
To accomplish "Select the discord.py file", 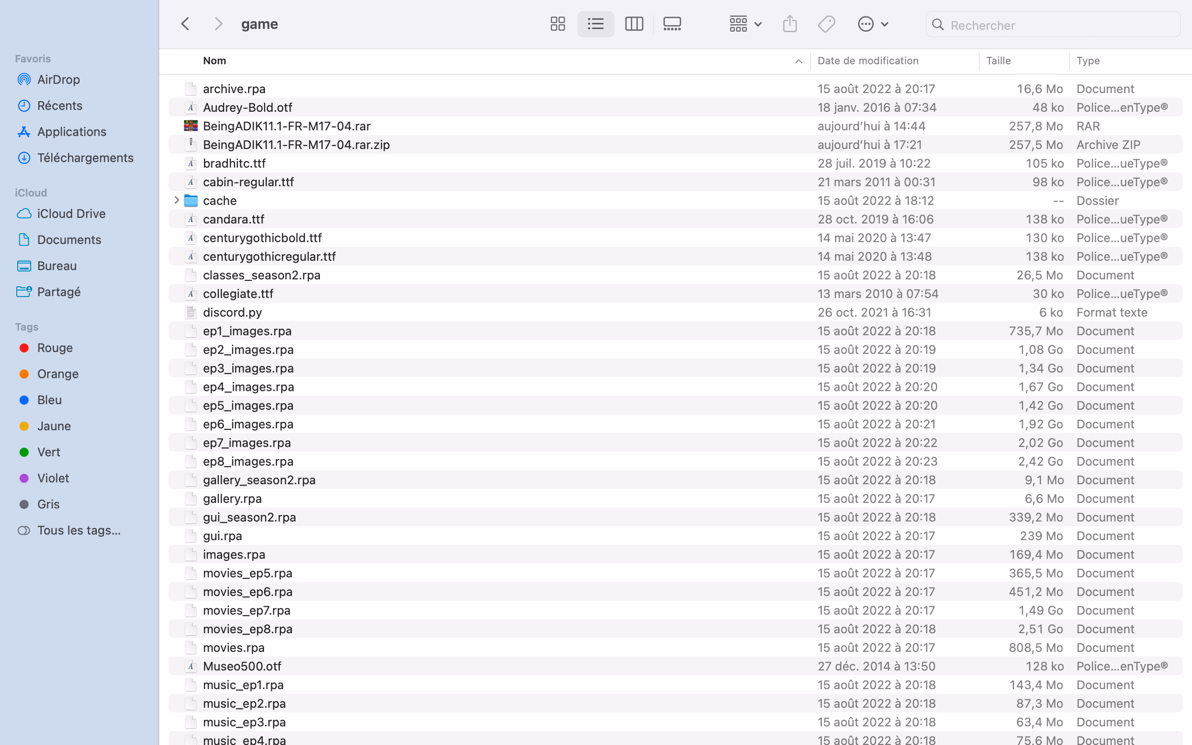I will coord(232,312).
